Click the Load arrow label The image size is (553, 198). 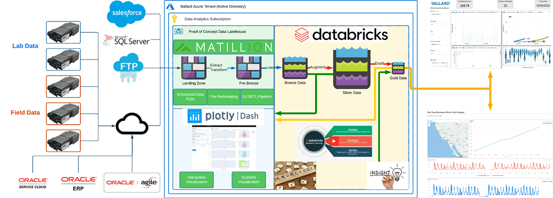coord(271,67)
